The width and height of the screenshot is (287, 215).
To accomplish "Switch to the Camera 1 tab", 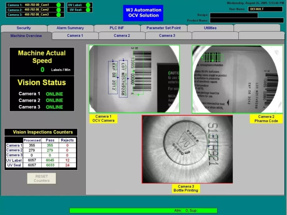I will 75,36.
